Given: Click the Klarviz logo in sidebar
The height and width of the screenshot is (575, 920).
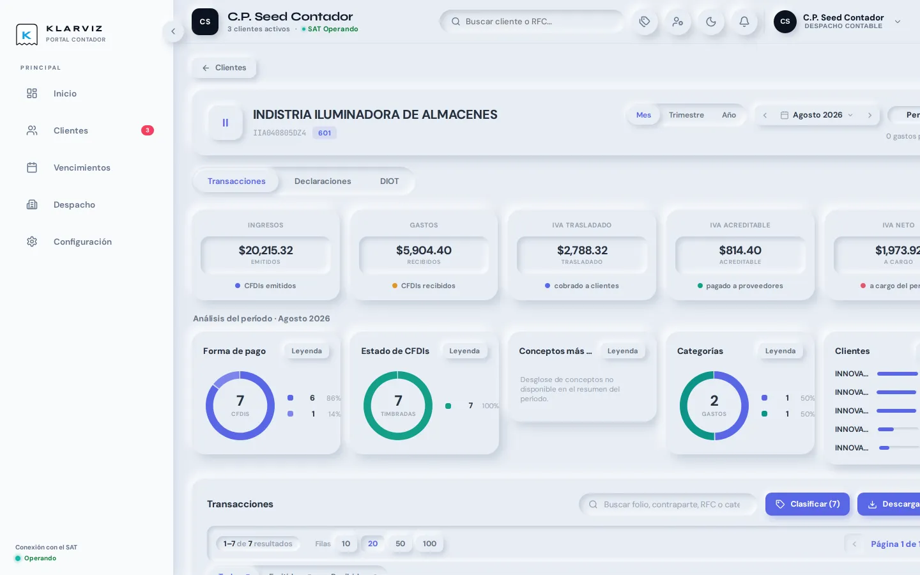Looking at the screenshot, I should point(27,34).
